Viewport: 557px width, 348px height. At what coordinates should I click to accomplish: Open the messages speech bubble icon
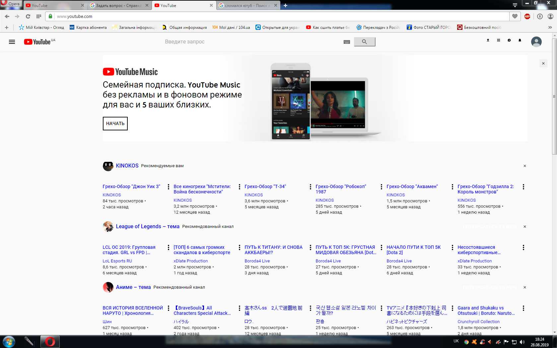(x=509, y=40)
